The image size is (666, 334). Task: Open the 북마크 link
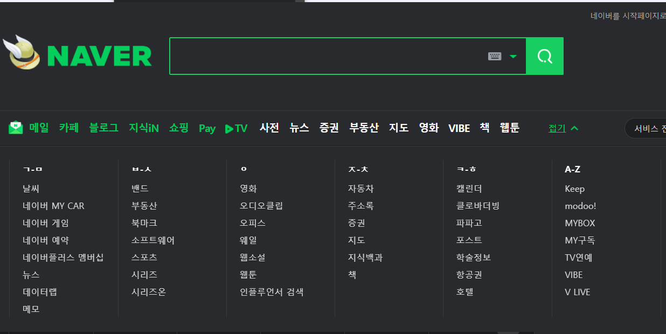click(144, 223)
